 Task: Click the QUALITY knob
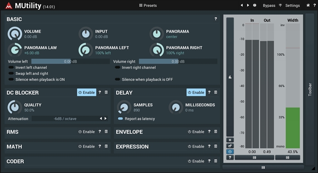pos(15,107)
